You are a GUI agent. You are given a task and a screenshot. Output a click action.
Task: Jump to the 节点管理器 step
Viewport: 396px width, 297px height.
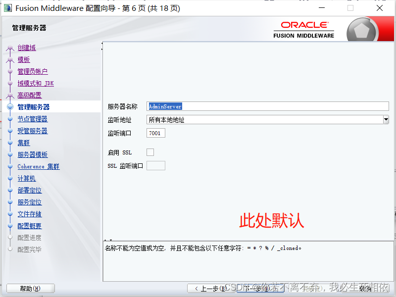[33, 119]
